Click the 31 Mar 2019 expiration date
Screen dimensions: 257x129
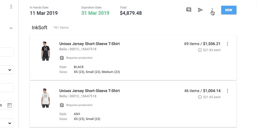coord(95,13)
